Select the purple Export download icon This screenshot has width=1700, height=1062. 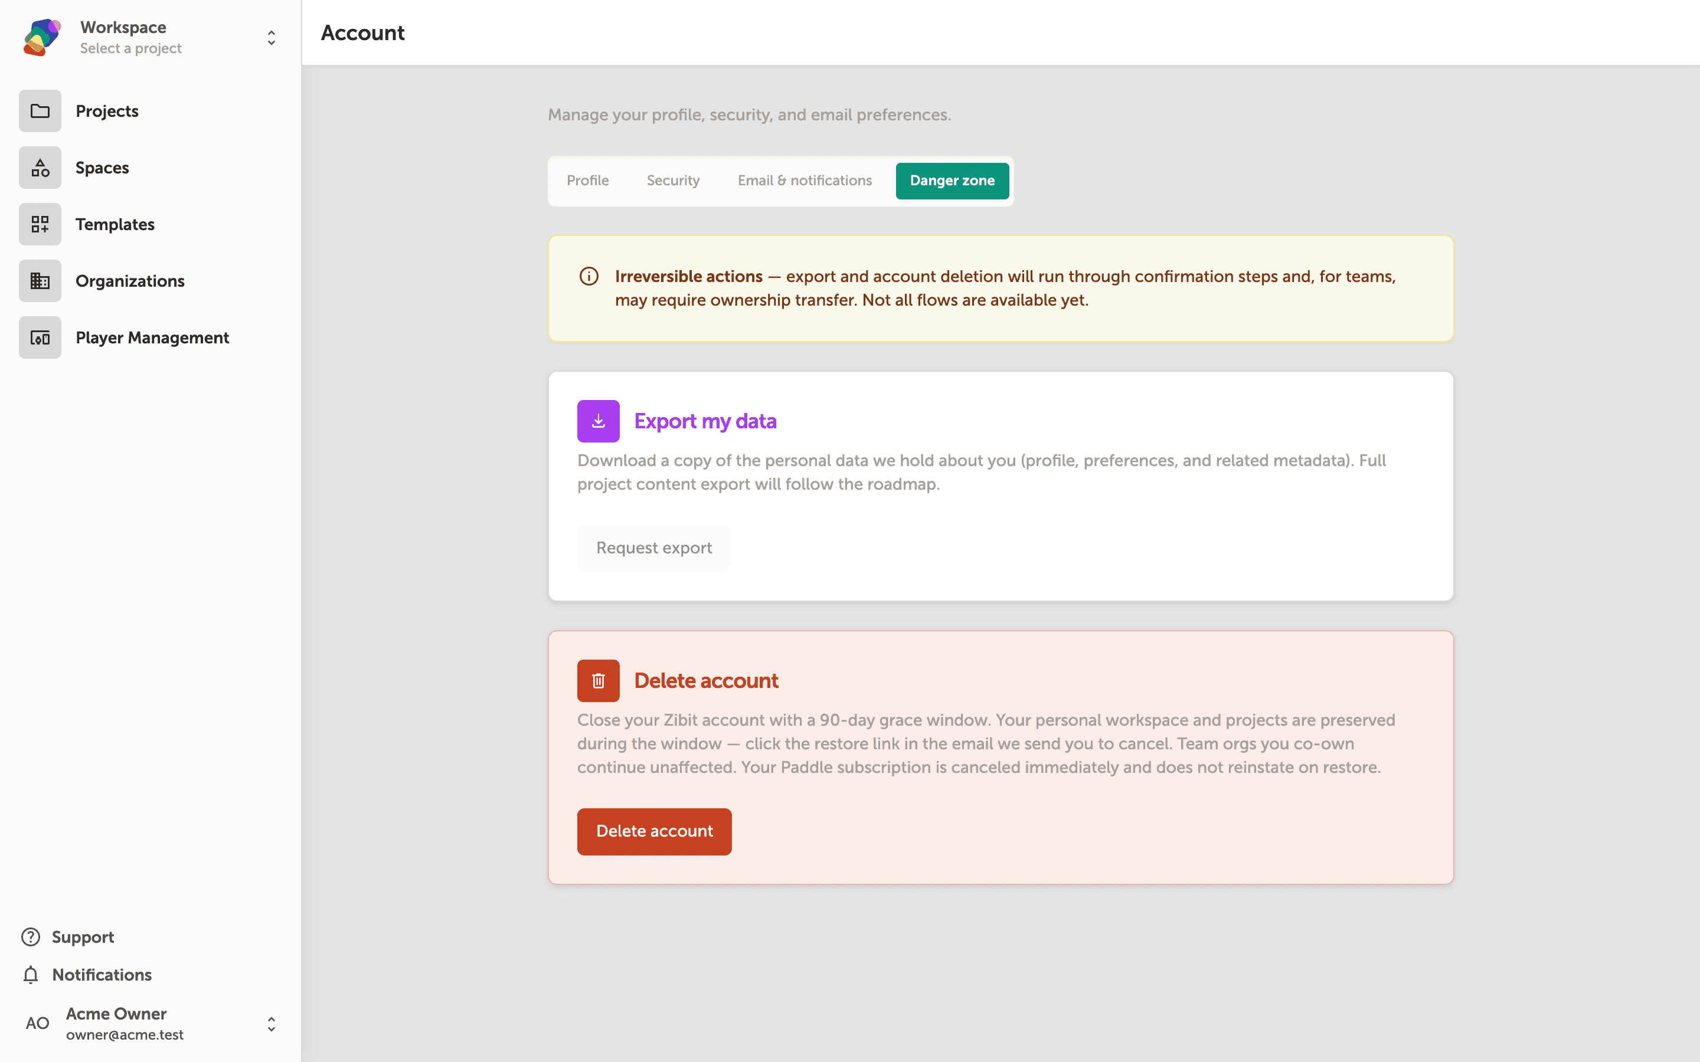click(x=599, y=421)
